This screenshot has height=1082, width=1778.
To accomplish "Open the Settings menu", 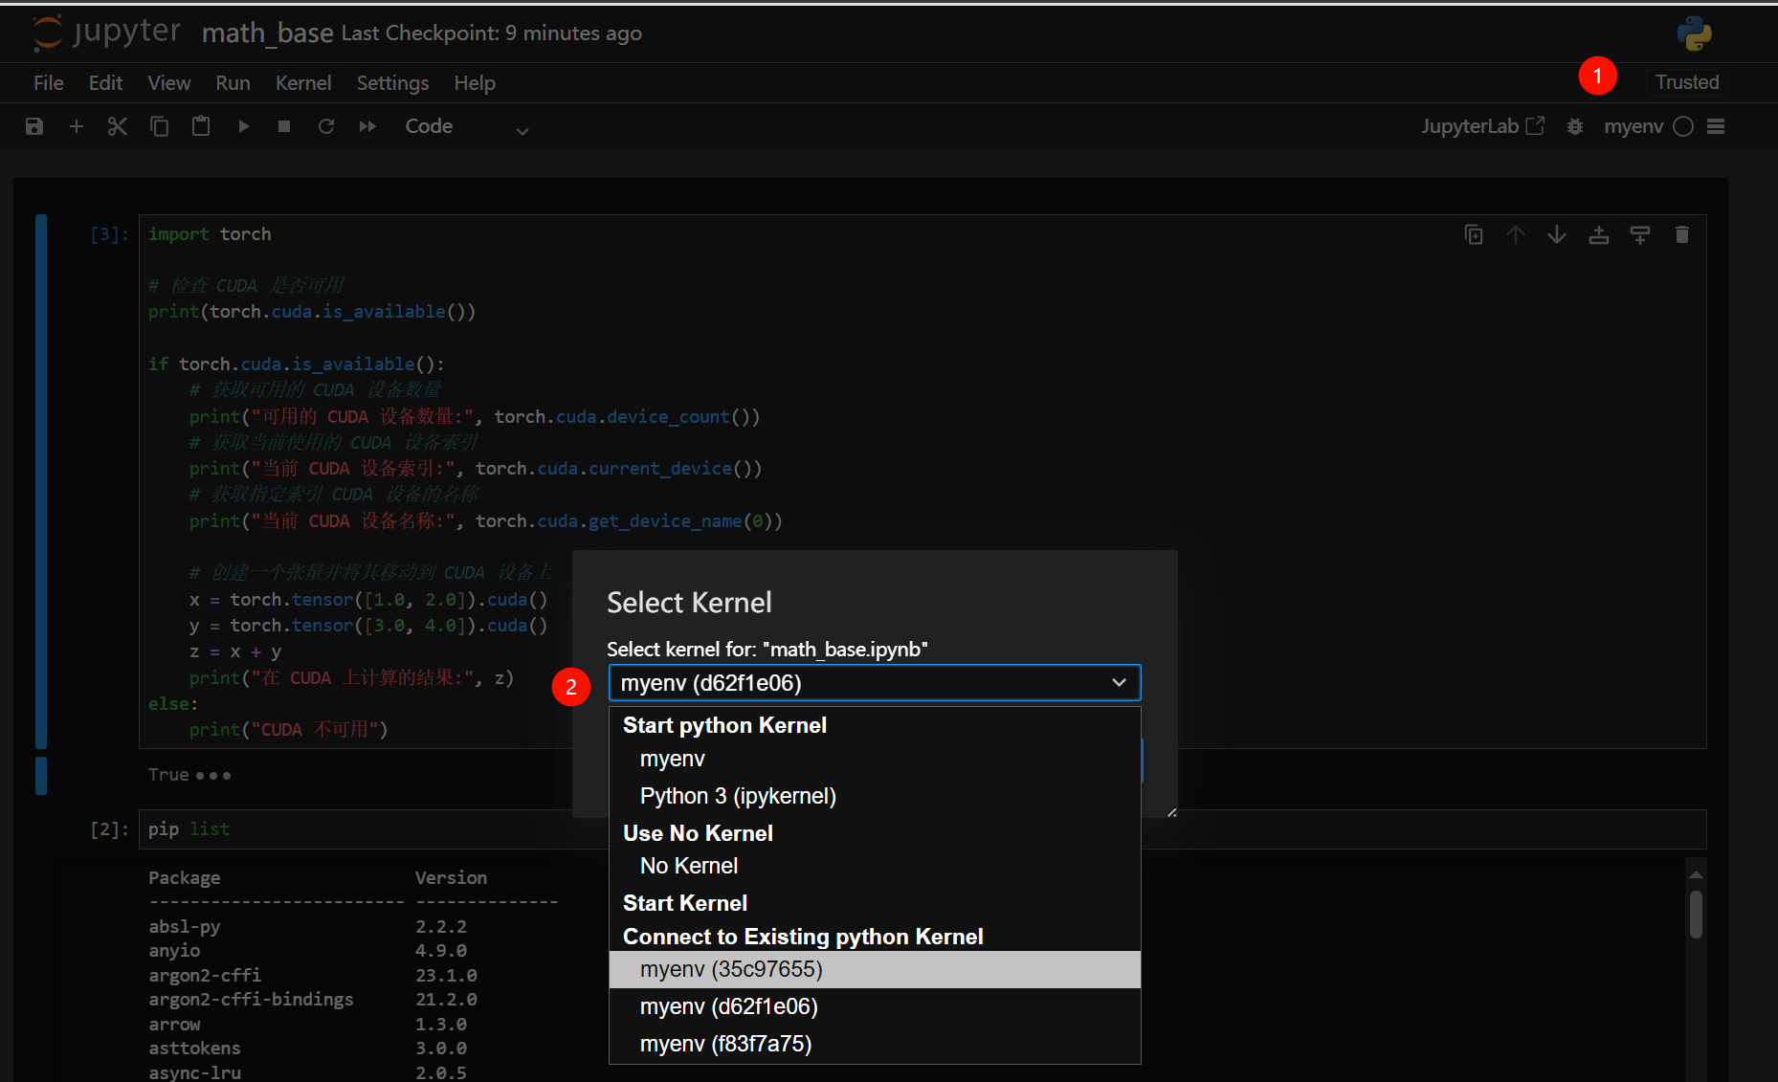I will coord(392,83).
